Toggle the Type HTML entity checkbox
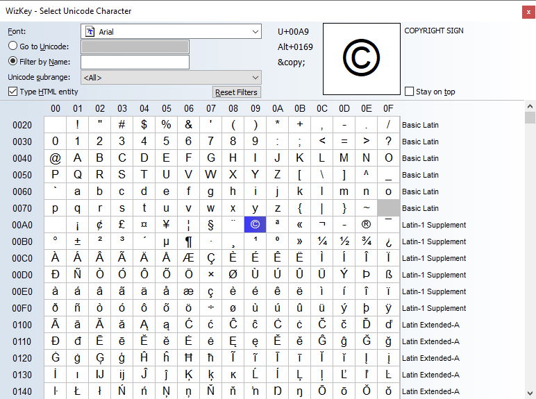This screenshot has height=399, width=536. point(12,92)
